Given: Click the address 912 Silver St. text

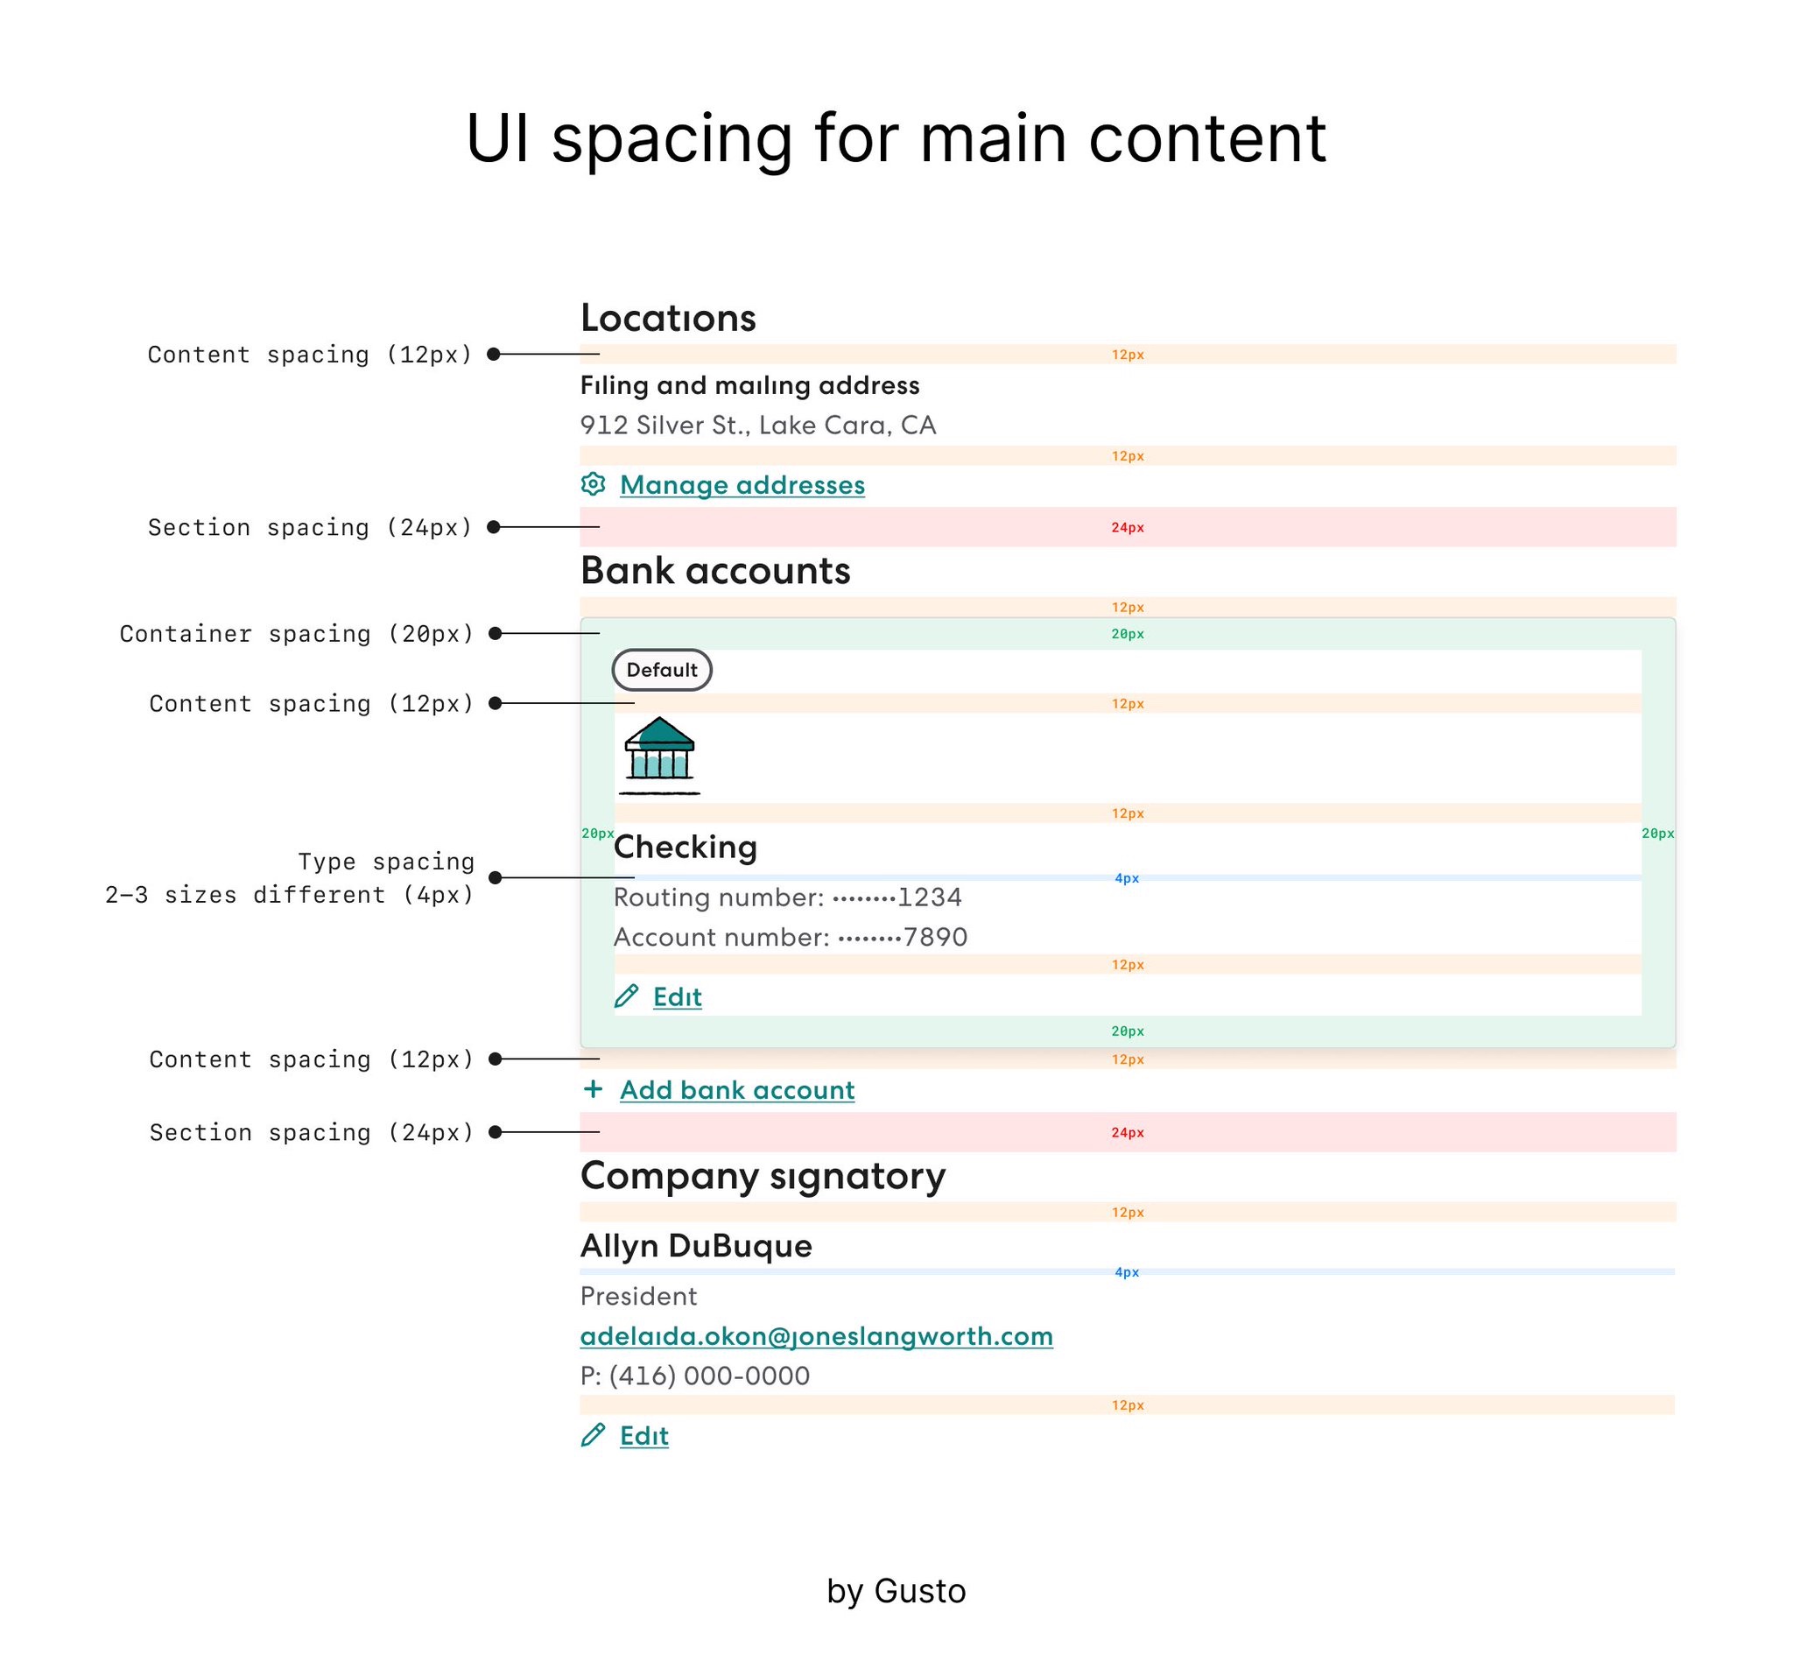Looking at the screenshot, I should point(759,426).
